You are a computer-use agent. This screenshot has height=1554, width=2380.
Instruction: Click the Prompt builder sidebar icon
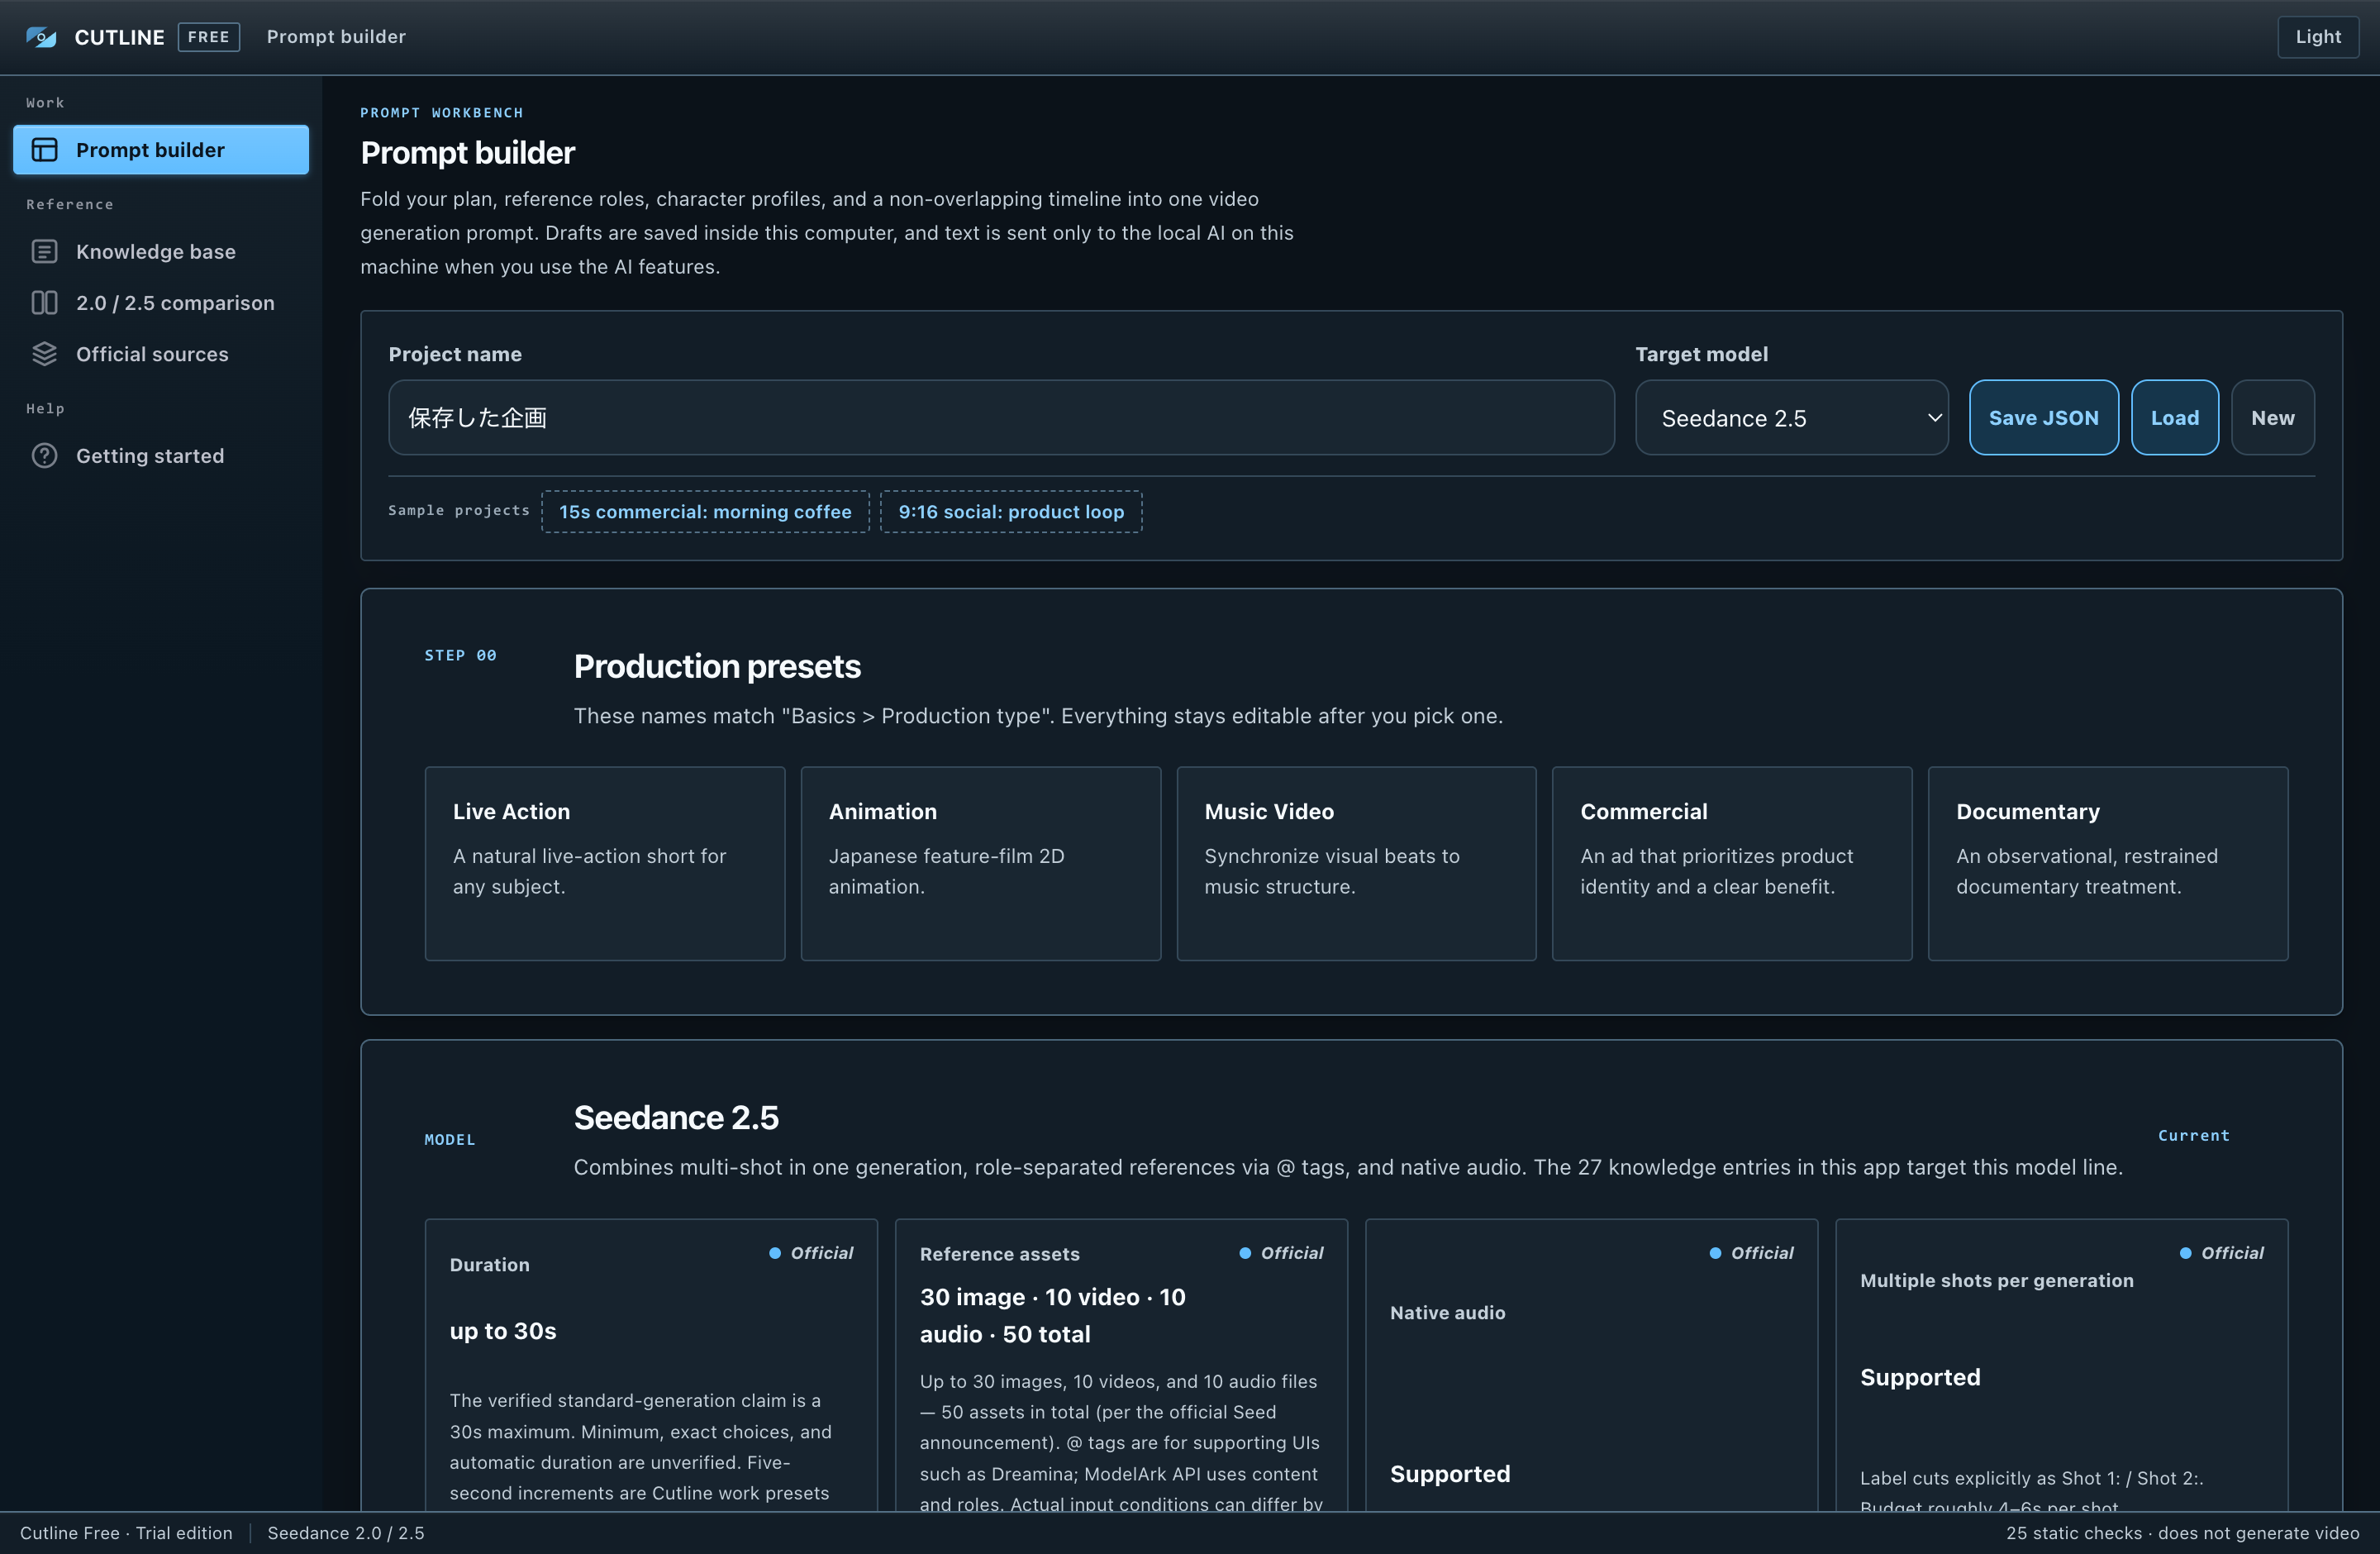point(45,150)
